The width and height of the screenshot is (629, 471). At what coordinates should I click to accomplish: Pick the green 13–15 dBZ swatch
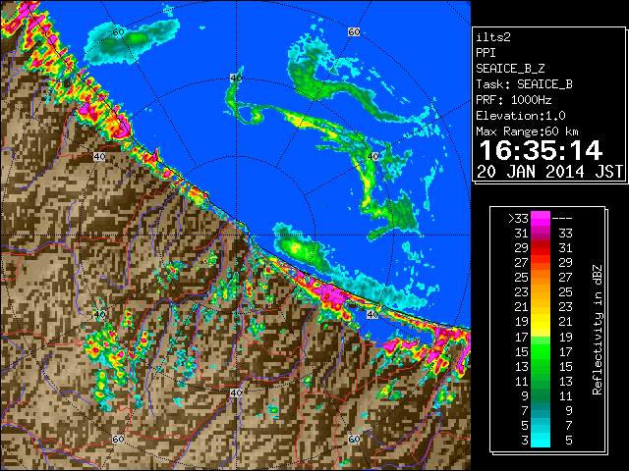[x=541, y=366]
